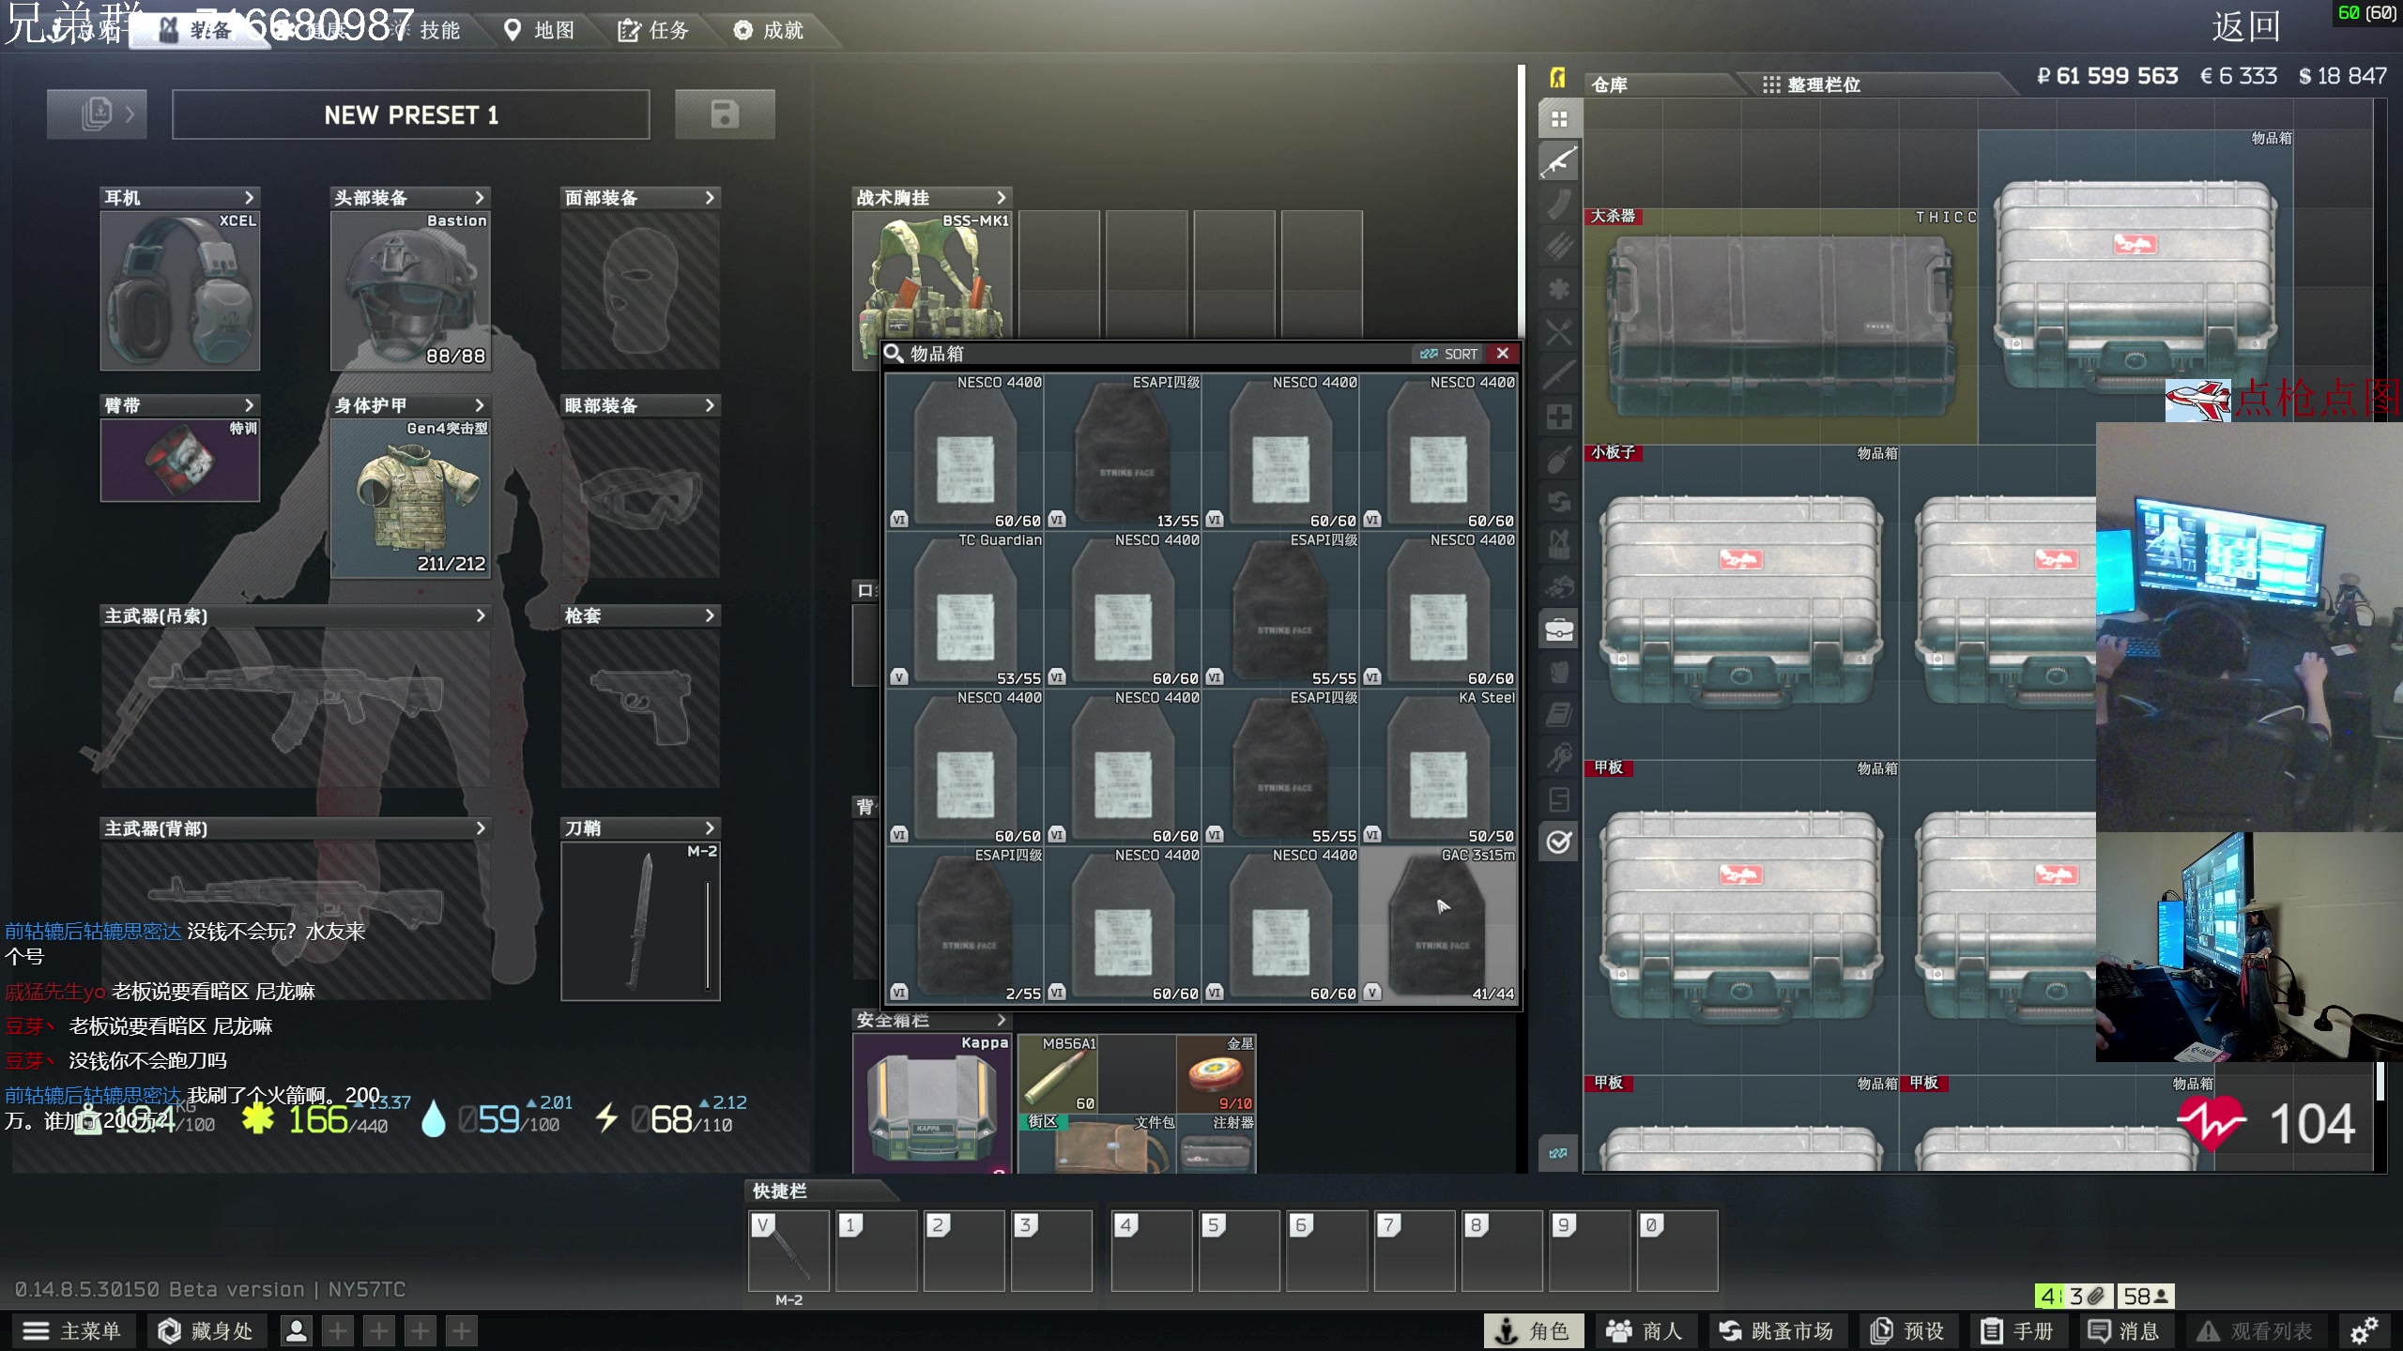Expand the 眼部装备 slot arrow
Screen dimensions: 2403x1351
tap(710, 405)
